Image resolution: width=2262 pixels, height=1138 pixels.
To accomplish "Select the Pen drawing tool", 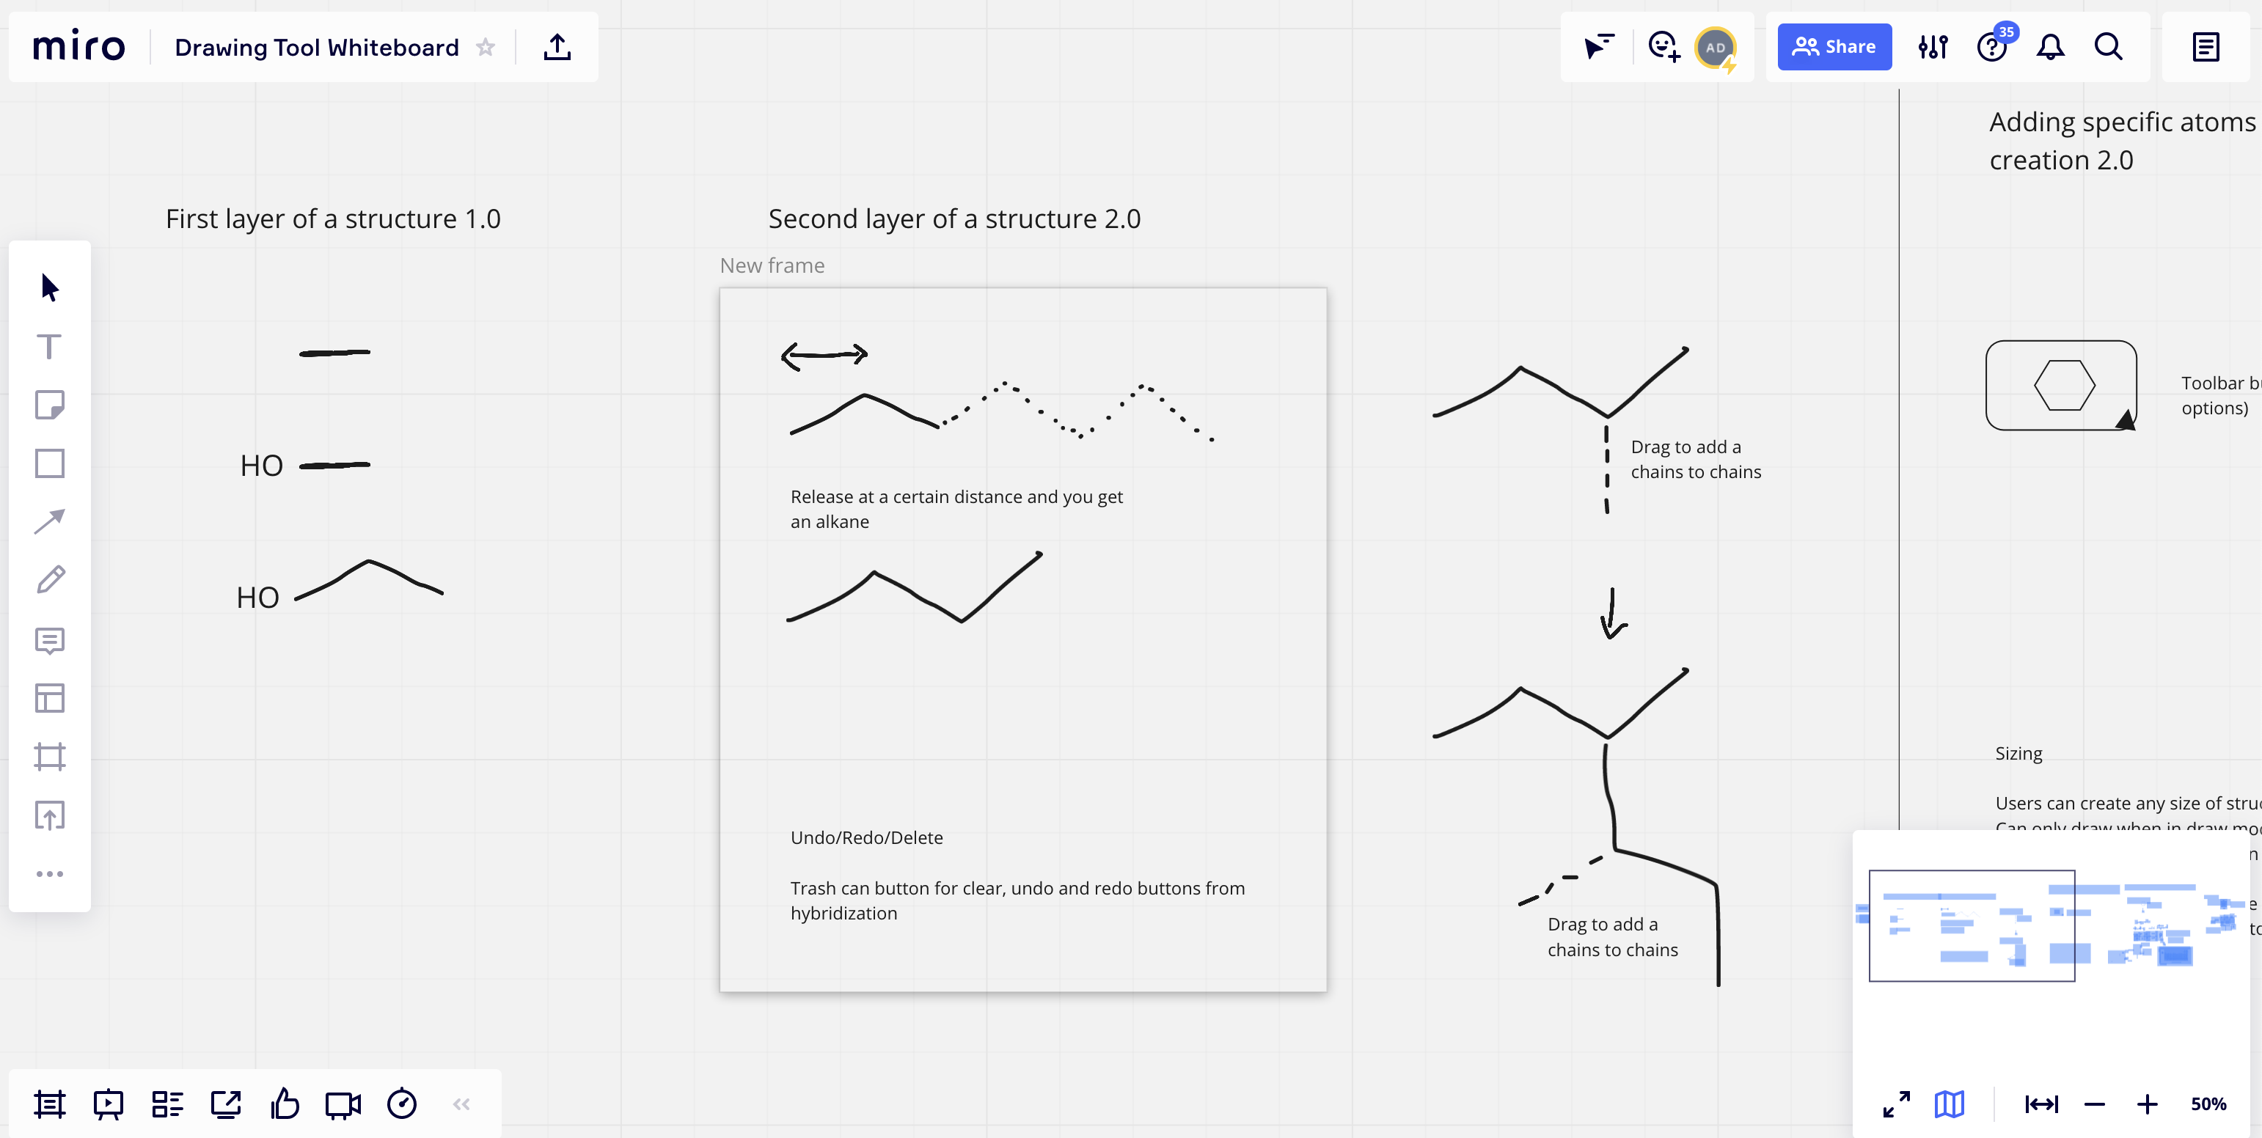I will point(49,581).
